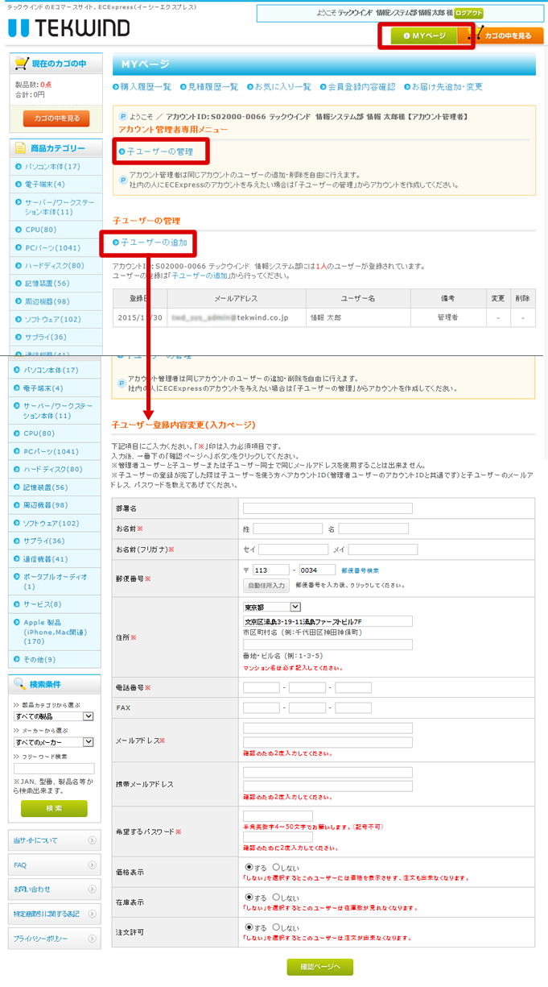Open the 東京都 prefecture dropdown
Image resolution: width=548 pixels, height=987 pixels.
(x=272, y=607)
